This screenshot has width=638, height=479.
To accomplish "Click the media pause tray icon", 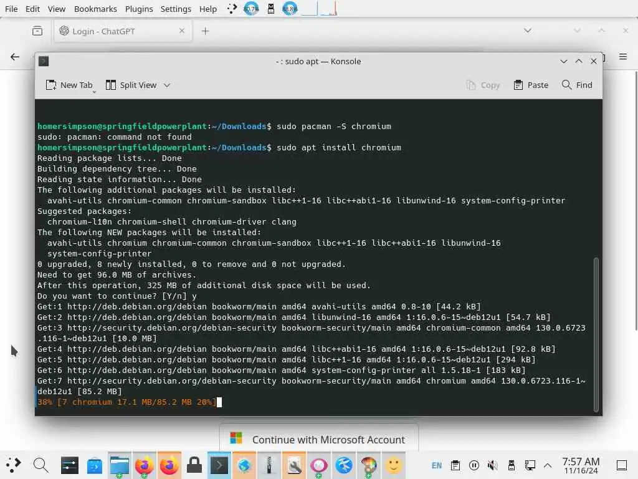I will point(474,465).
